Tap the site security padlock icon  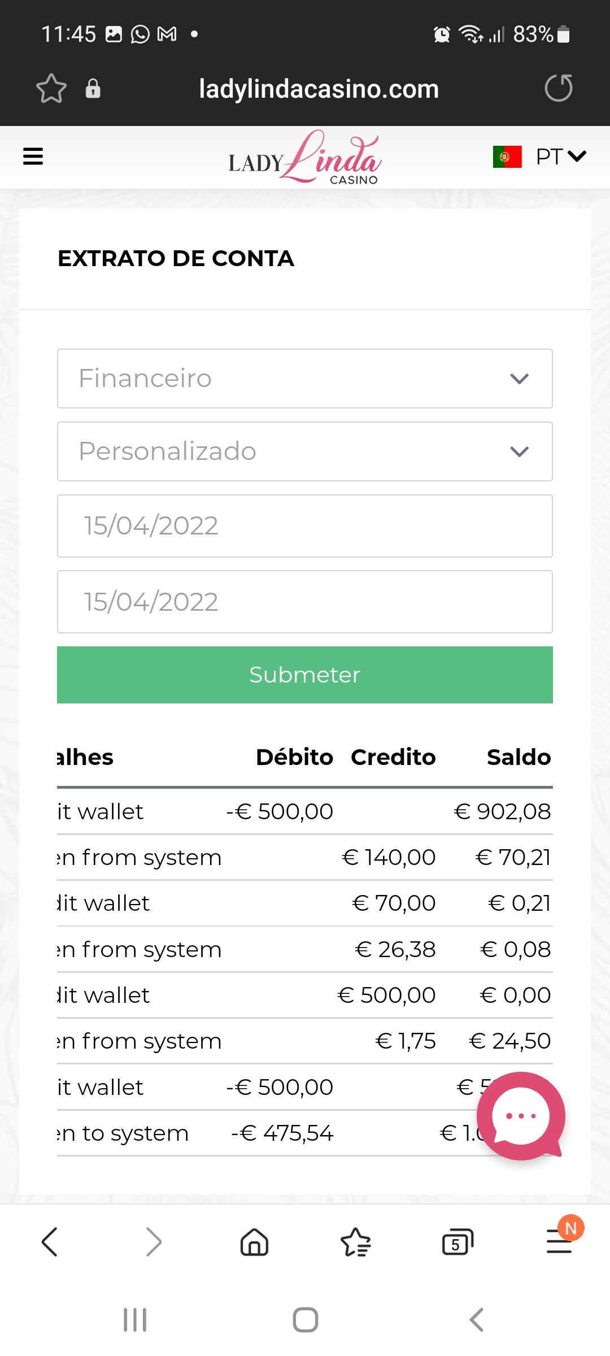(93, 89)
